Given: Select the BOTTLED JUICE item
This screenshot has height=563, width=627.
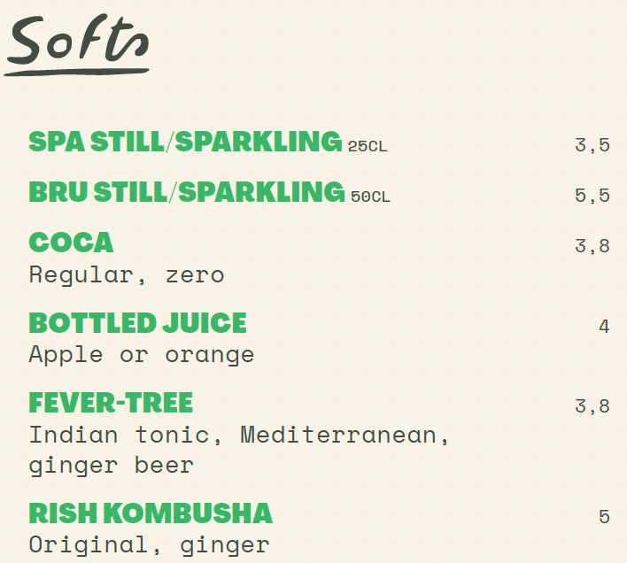Looking at the screenshot, I should [x=137, y=323].
